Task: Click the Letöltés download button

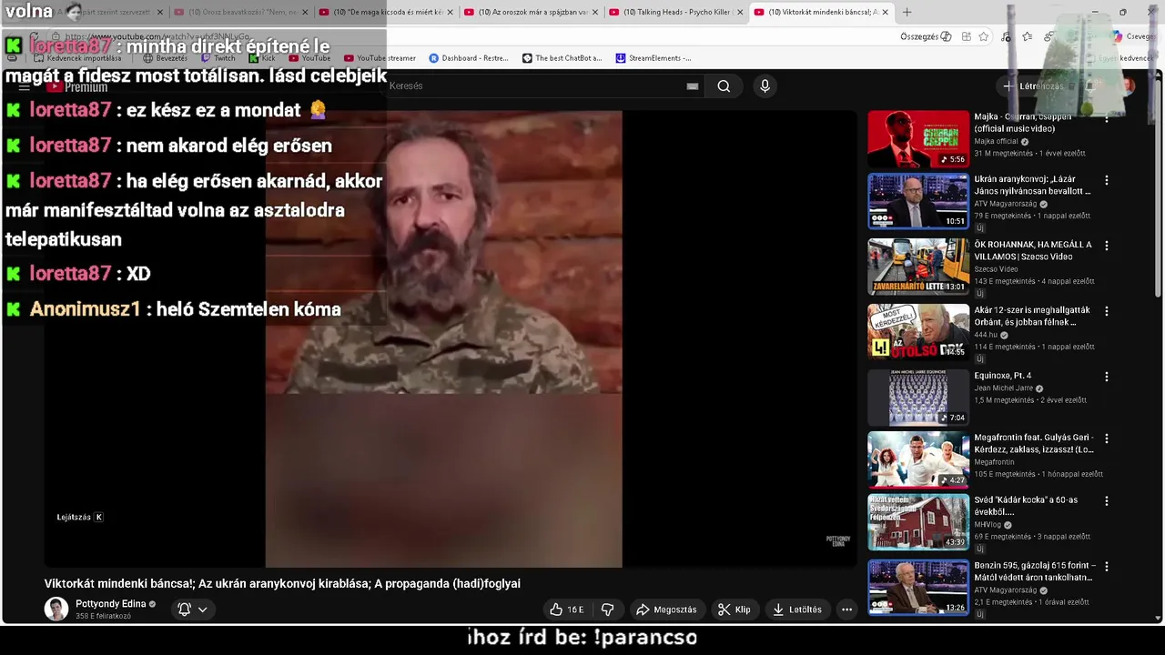Action: [x=797, y=610]
